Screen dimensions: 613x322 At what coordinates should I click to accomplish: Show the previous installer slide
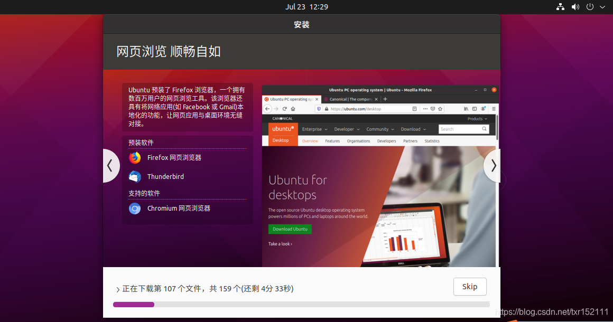click(x=110, y=166)
